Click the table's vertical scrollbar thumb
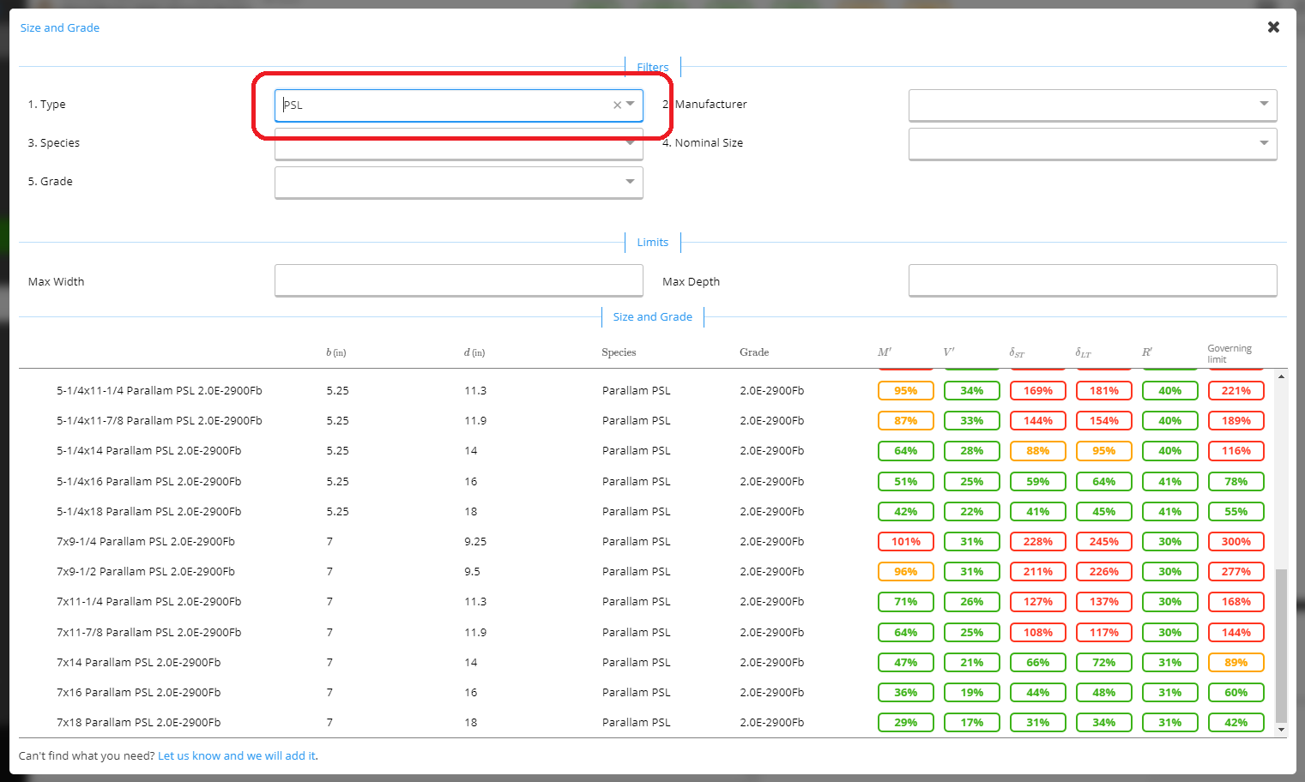The image size is (1305, 782). pos(1281,646)
